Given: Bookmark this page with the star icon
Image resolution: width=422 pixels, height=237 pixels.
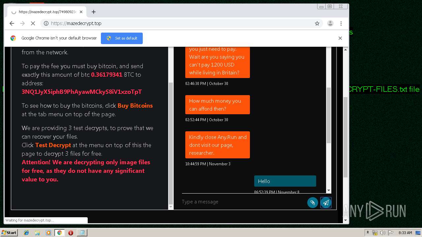Looking at the screenshot, I should coord(317,23).
